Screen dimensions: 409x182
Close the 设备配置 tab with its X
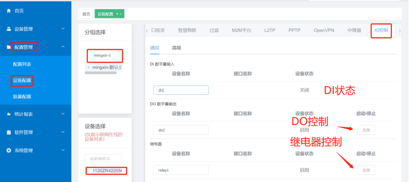pyautogui.click(x=117, y=14)
